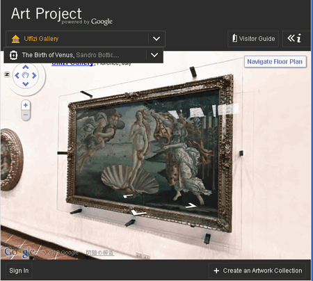Zoom out with the minus button
This screenshot has width=313, height=281.
[26, 115]
